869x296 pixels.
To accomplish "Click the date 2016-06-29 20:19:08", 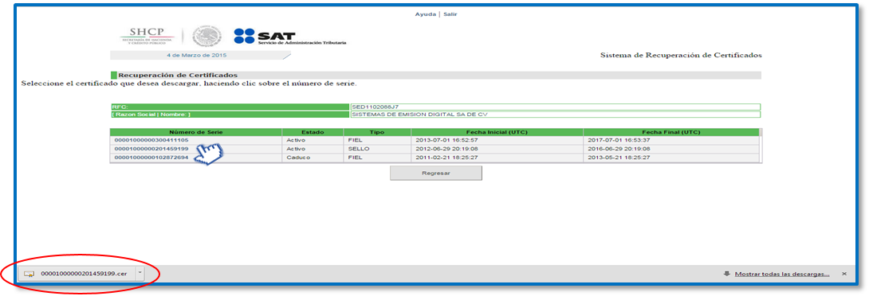I will 619,149.
